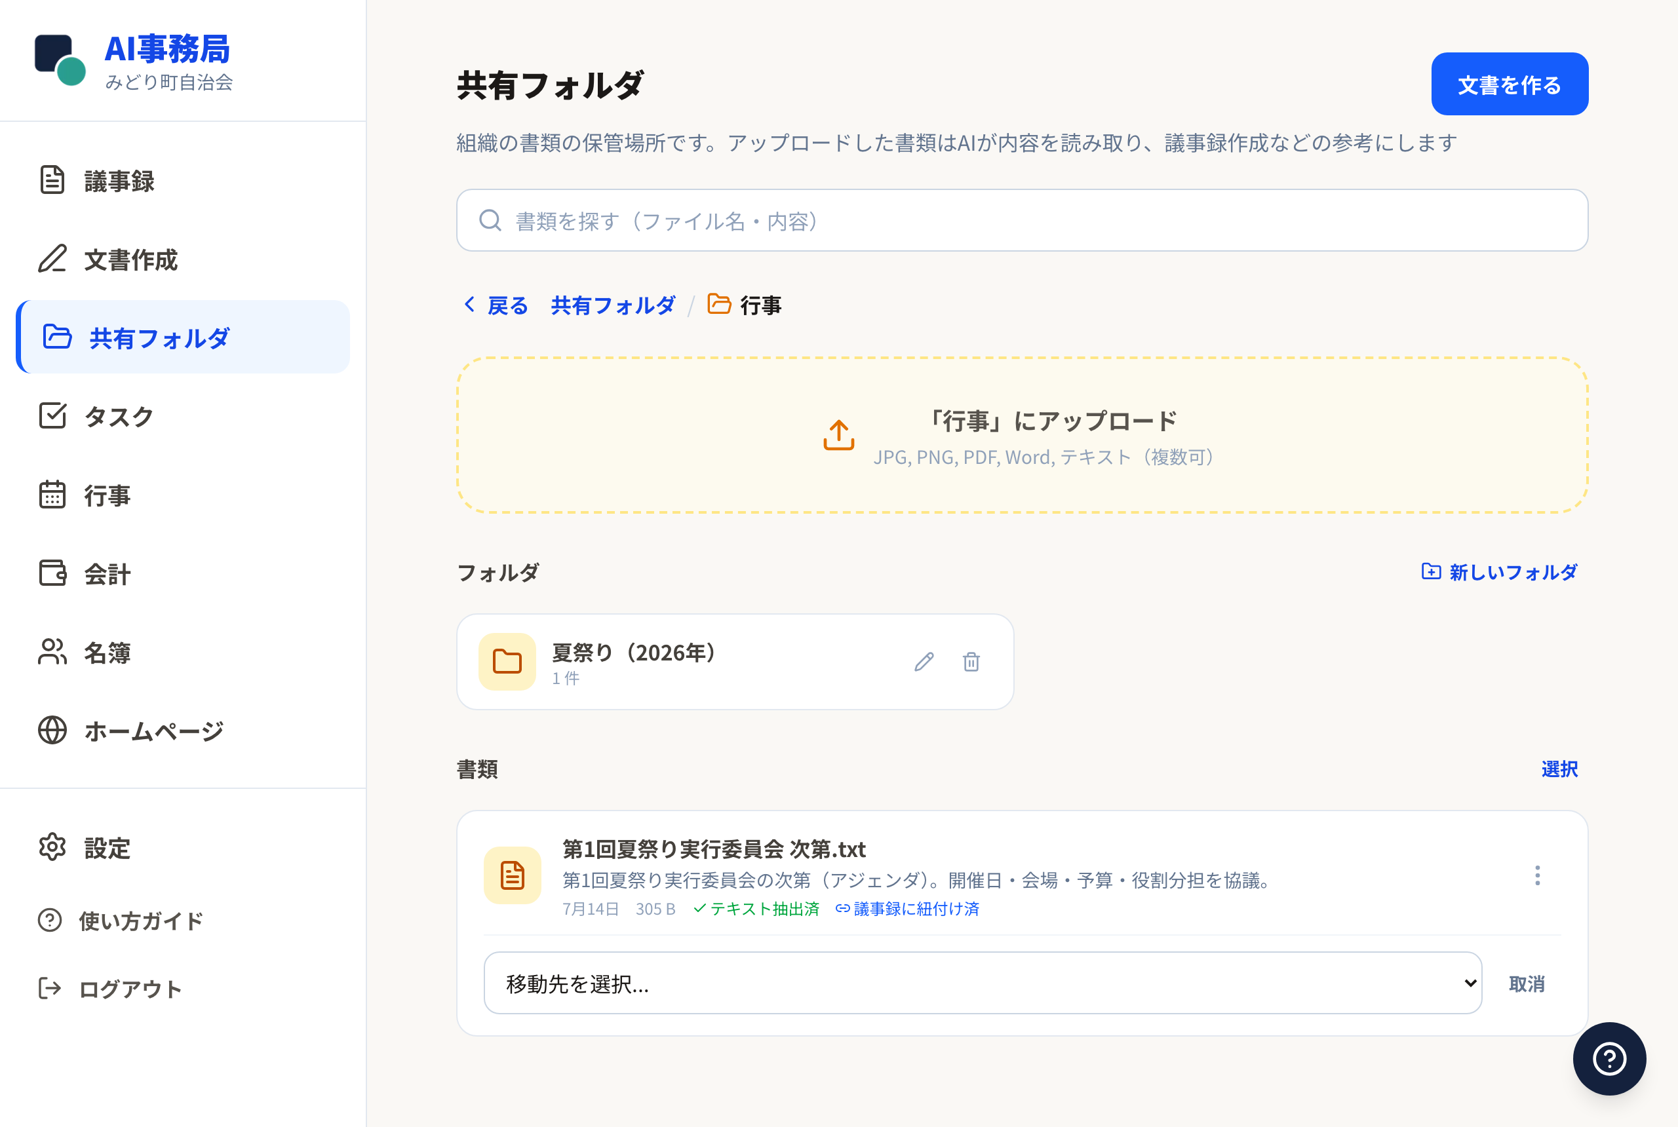Click the タスク checkbox icon

[x=52, y=415]
